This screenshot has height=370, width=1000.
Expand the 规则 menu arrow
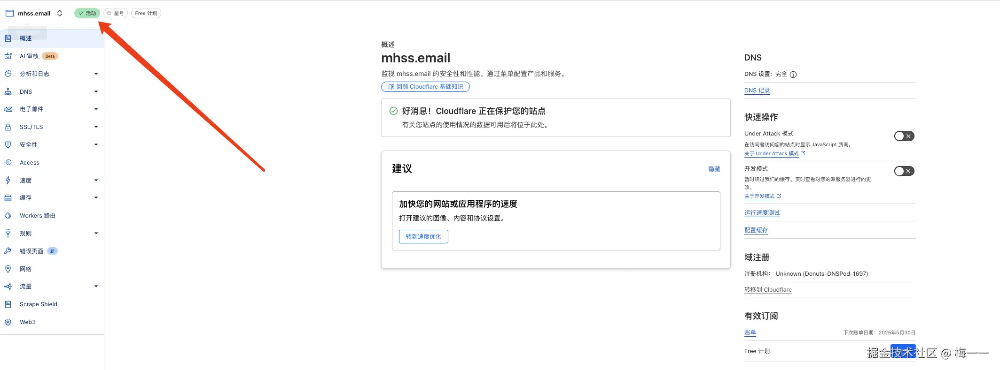tap(96, 234)
